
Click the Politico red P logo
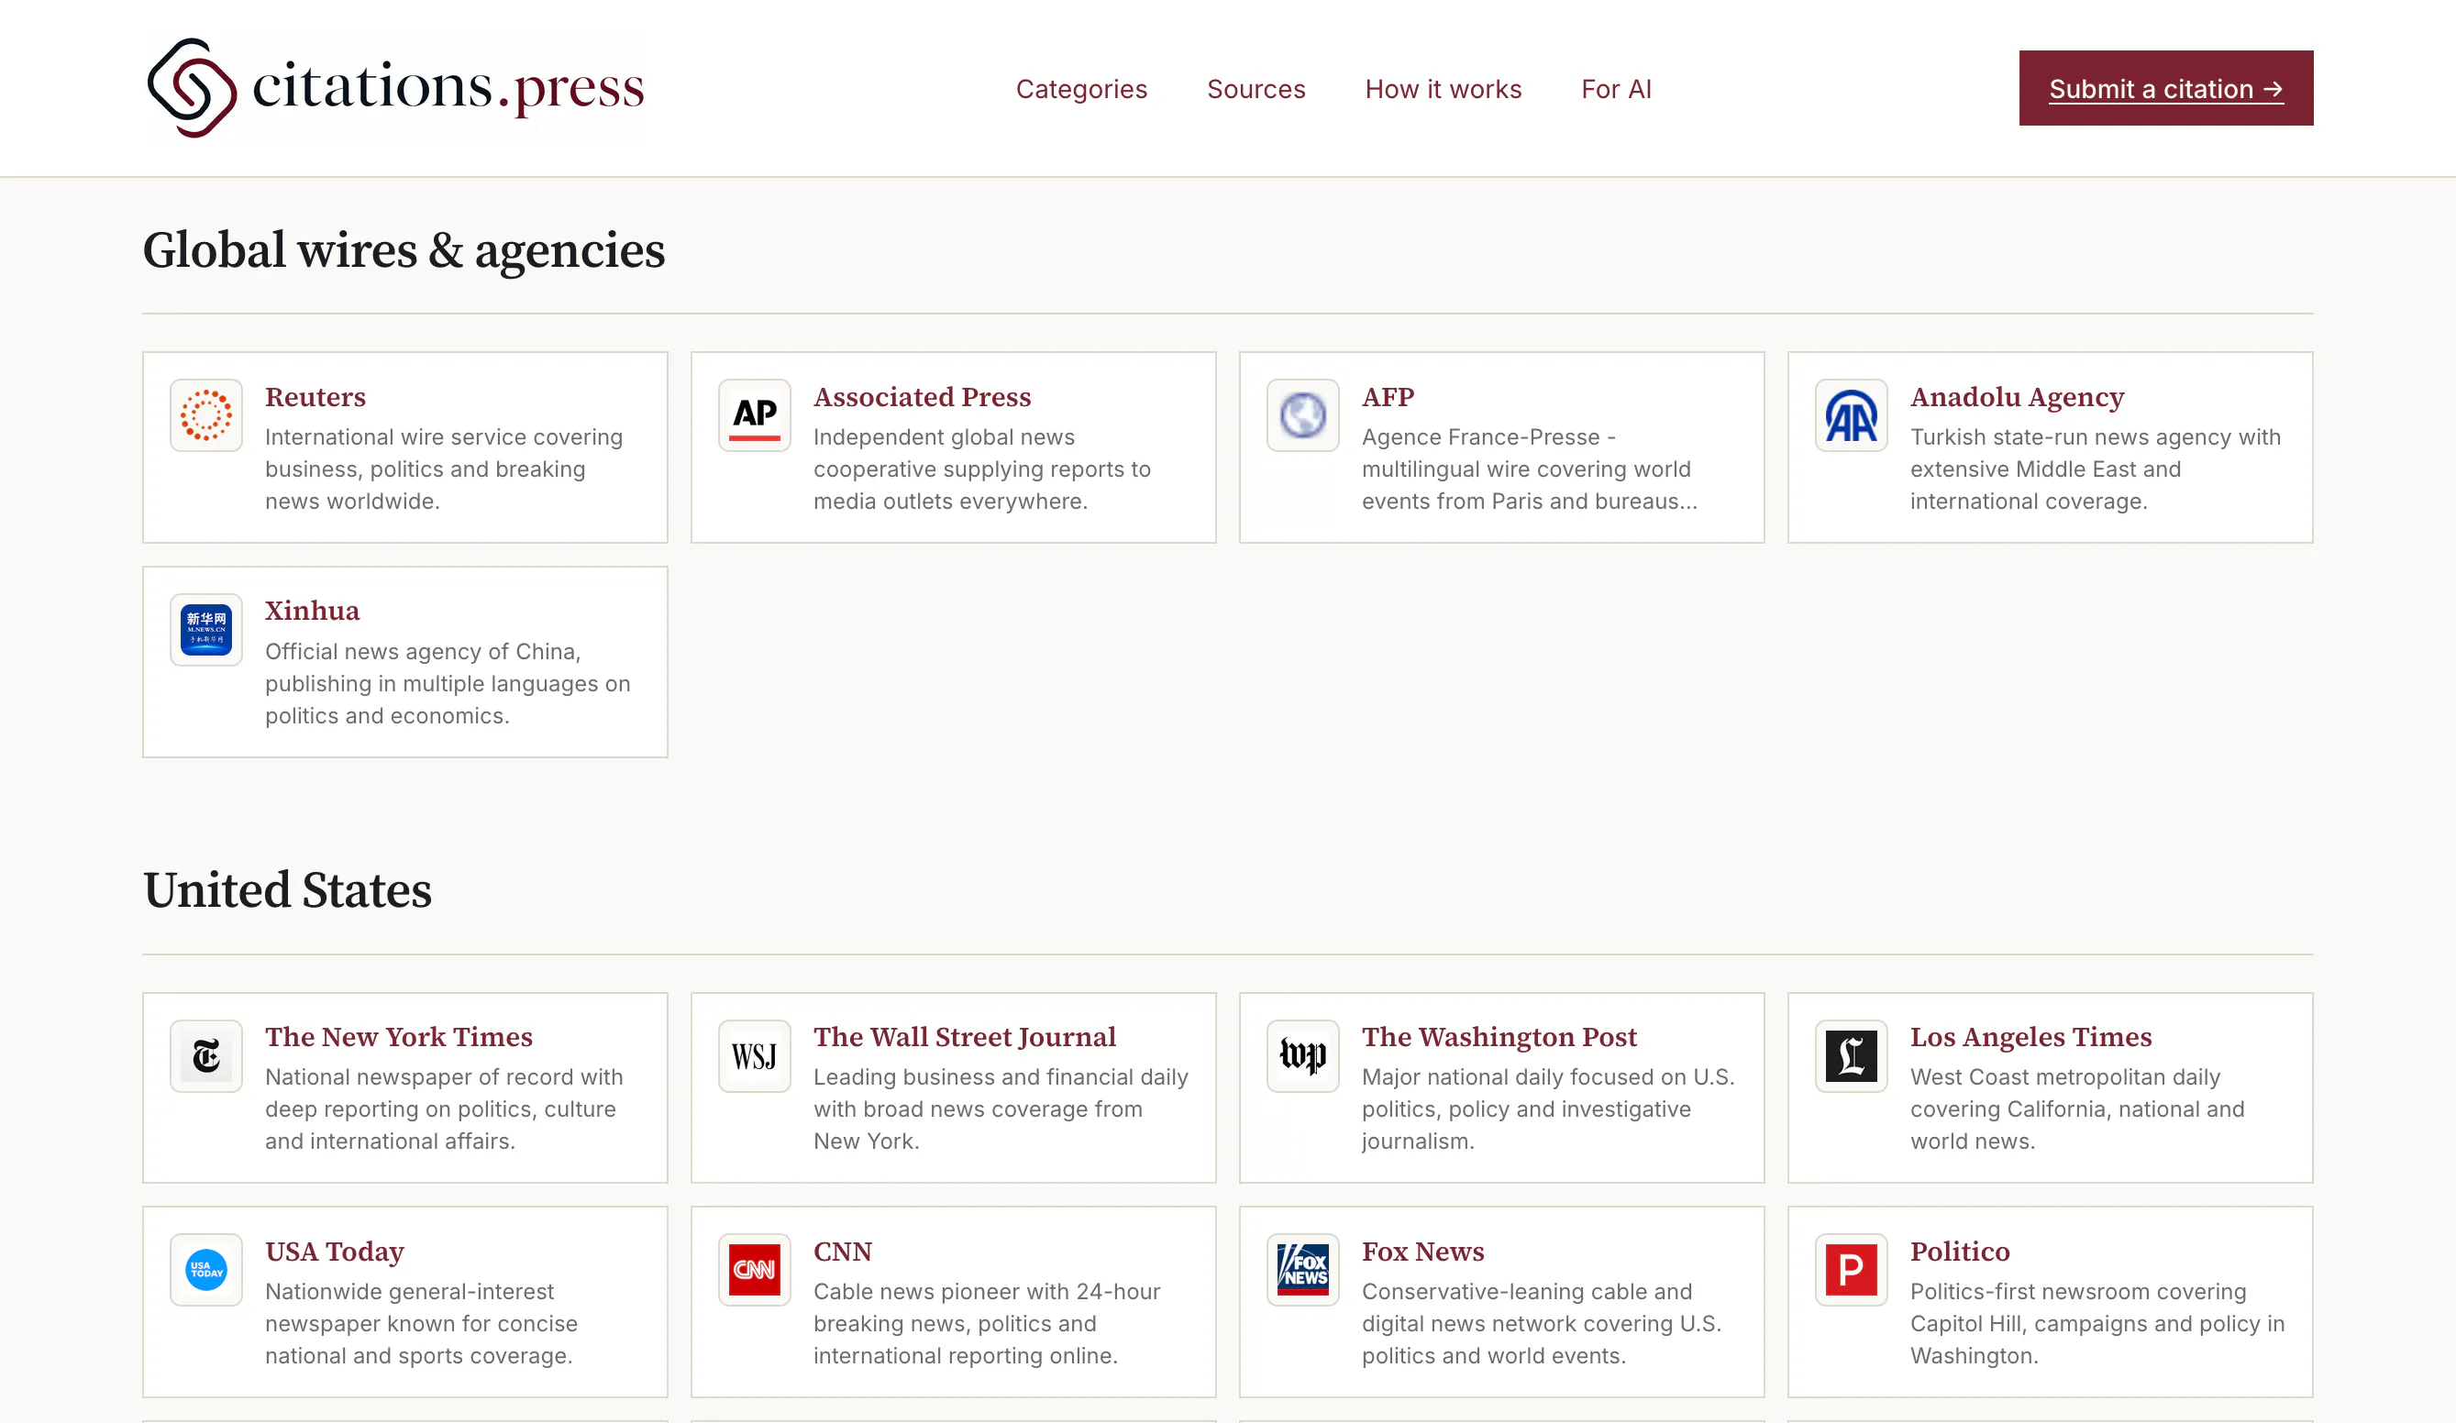click(x=1851, y=1270)
